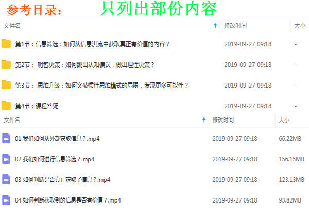This screenshot has height=219, width=309.
Task: Open folder 第2节：明智决策
Action: 85,65
